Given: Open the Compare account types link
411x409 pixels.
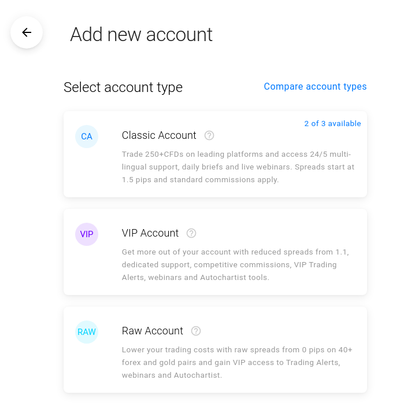Looking at the screenshot, I should click(x=315, y=87).
